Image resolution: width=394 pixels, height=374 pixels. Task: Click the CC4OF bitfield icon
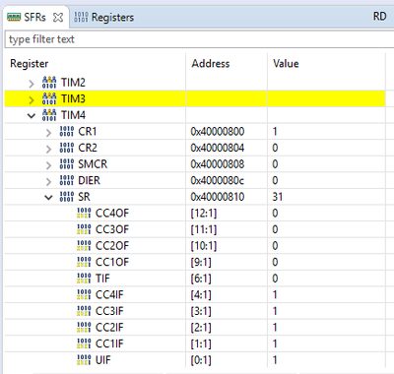click(84, 213)
